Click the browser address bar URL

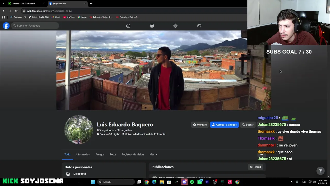pyautogui.click(x=49, y=11)
